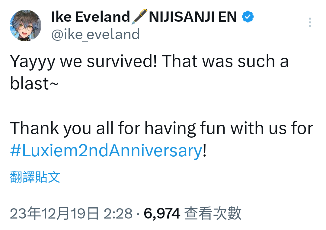Screen dimensions: 326x230
Task: Open the @ike_eveland handle
Action: pyautogui.click(x=95, y=34)
